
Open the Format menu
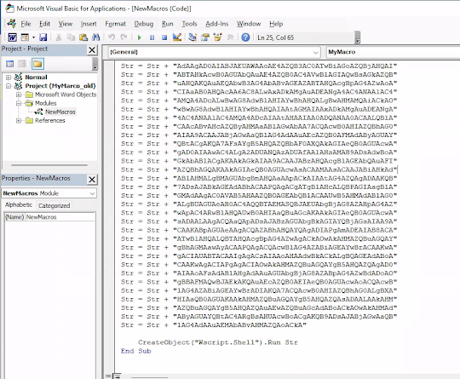click(115, 24)
